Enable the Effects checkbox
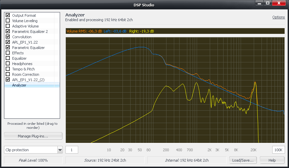 tap(8, 53)
